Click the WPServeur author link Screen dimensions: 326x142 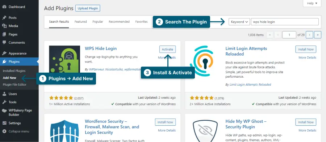tap(96, 70)
